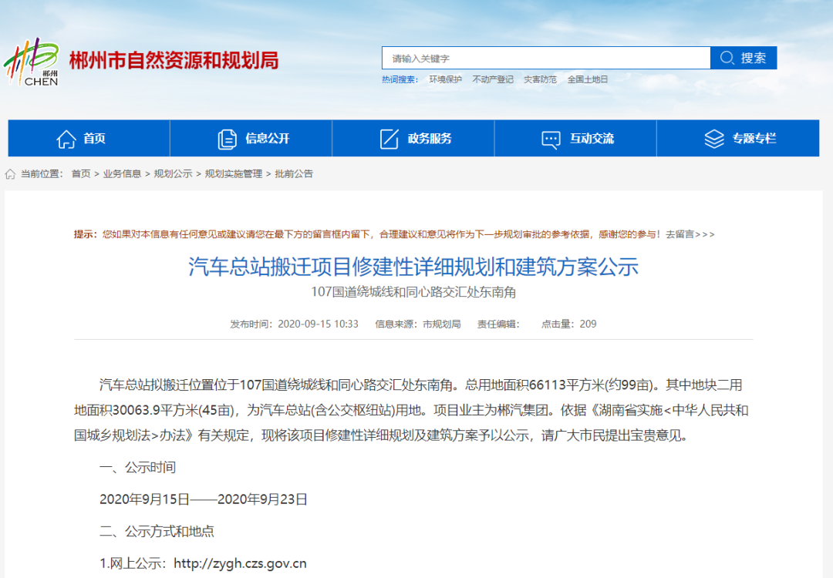Click the small house icon before 当前位置

coord(10,174)
